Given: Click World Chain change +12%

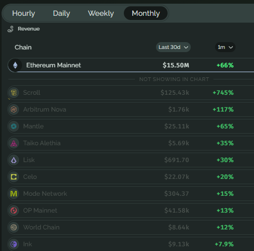Looking at the screenshot, I should coord(225,227).
